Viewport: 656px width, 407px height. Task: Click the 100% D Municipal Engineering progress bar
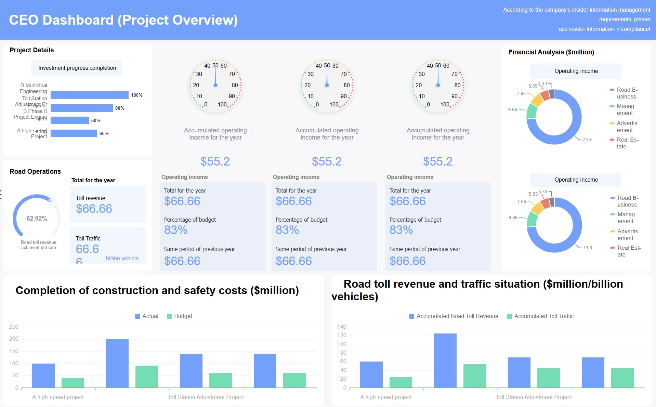click(x=89, y=95)
